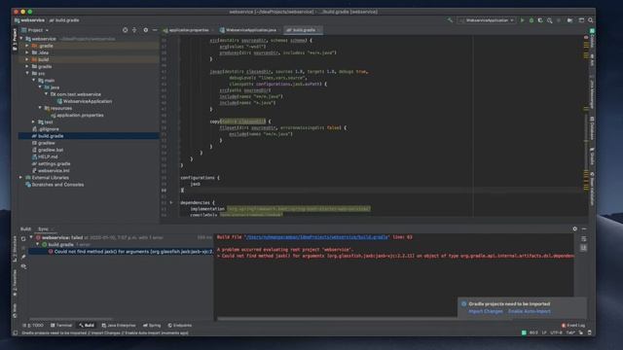Toggle soft-wrap icon in build output
The width and height of the screenshot is (623, 350).
tap(583, 239)
